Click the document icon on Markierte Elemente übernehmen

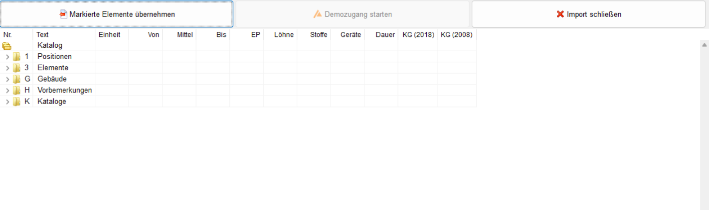point(63,14)
